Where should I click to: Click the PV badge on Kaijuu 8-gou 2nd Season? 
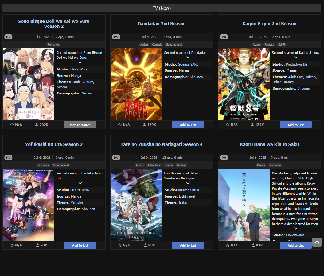coord(224,37)
